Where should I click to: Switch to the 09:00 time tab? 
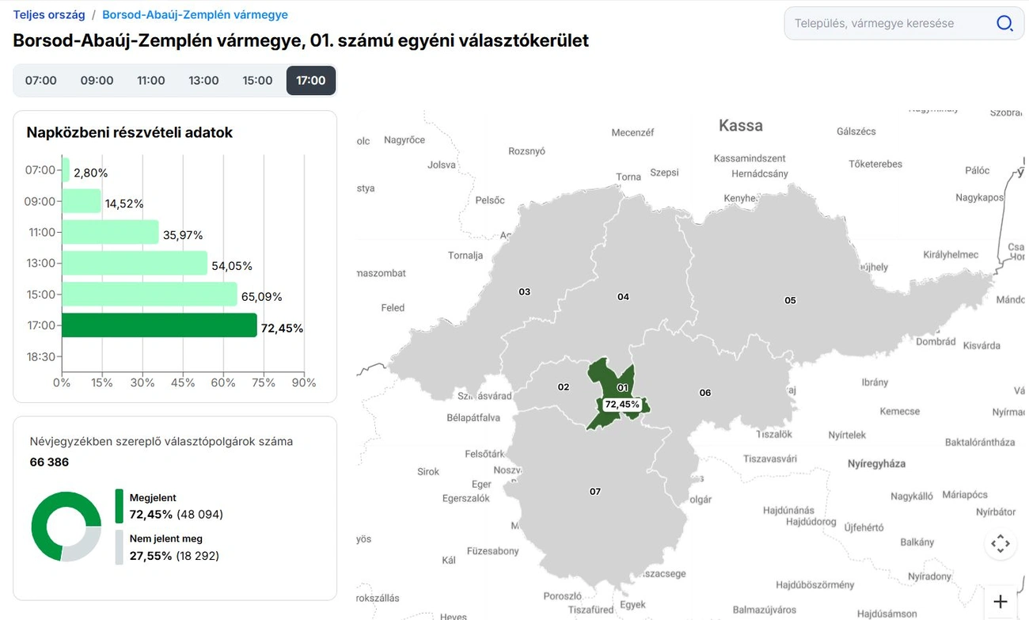point(97,80)
